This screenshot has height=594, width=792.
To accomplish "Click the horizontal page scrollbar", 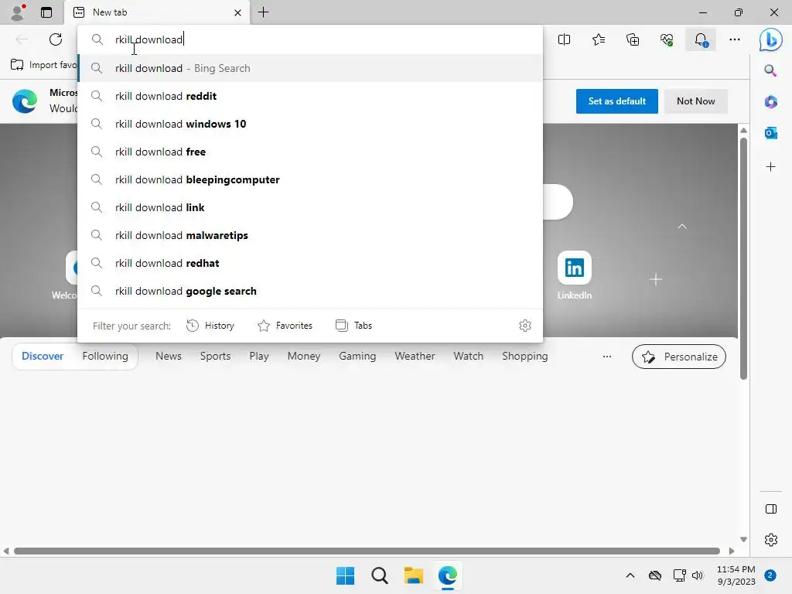I will tap(367, 551).
